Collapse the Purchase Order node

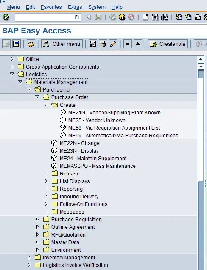click(37, 97)
